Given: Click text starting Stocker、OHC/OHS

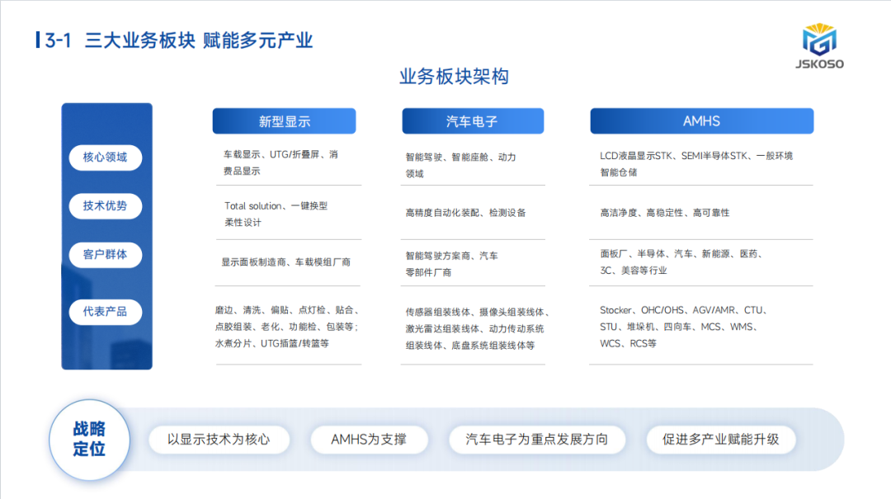Looking at the screenshot, I should pos(684,327).
